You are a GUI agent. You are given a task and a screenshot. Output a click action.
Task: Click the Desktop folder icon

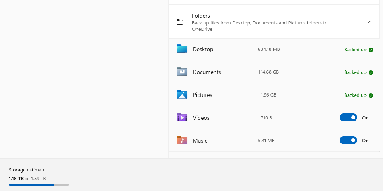pyautogui.click(x=182, y=49)
